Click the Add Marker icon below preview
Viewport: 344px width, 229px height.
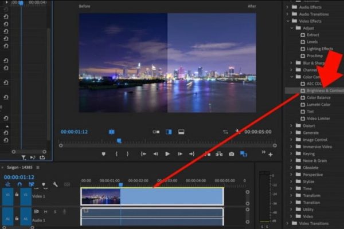pos(103,153)
